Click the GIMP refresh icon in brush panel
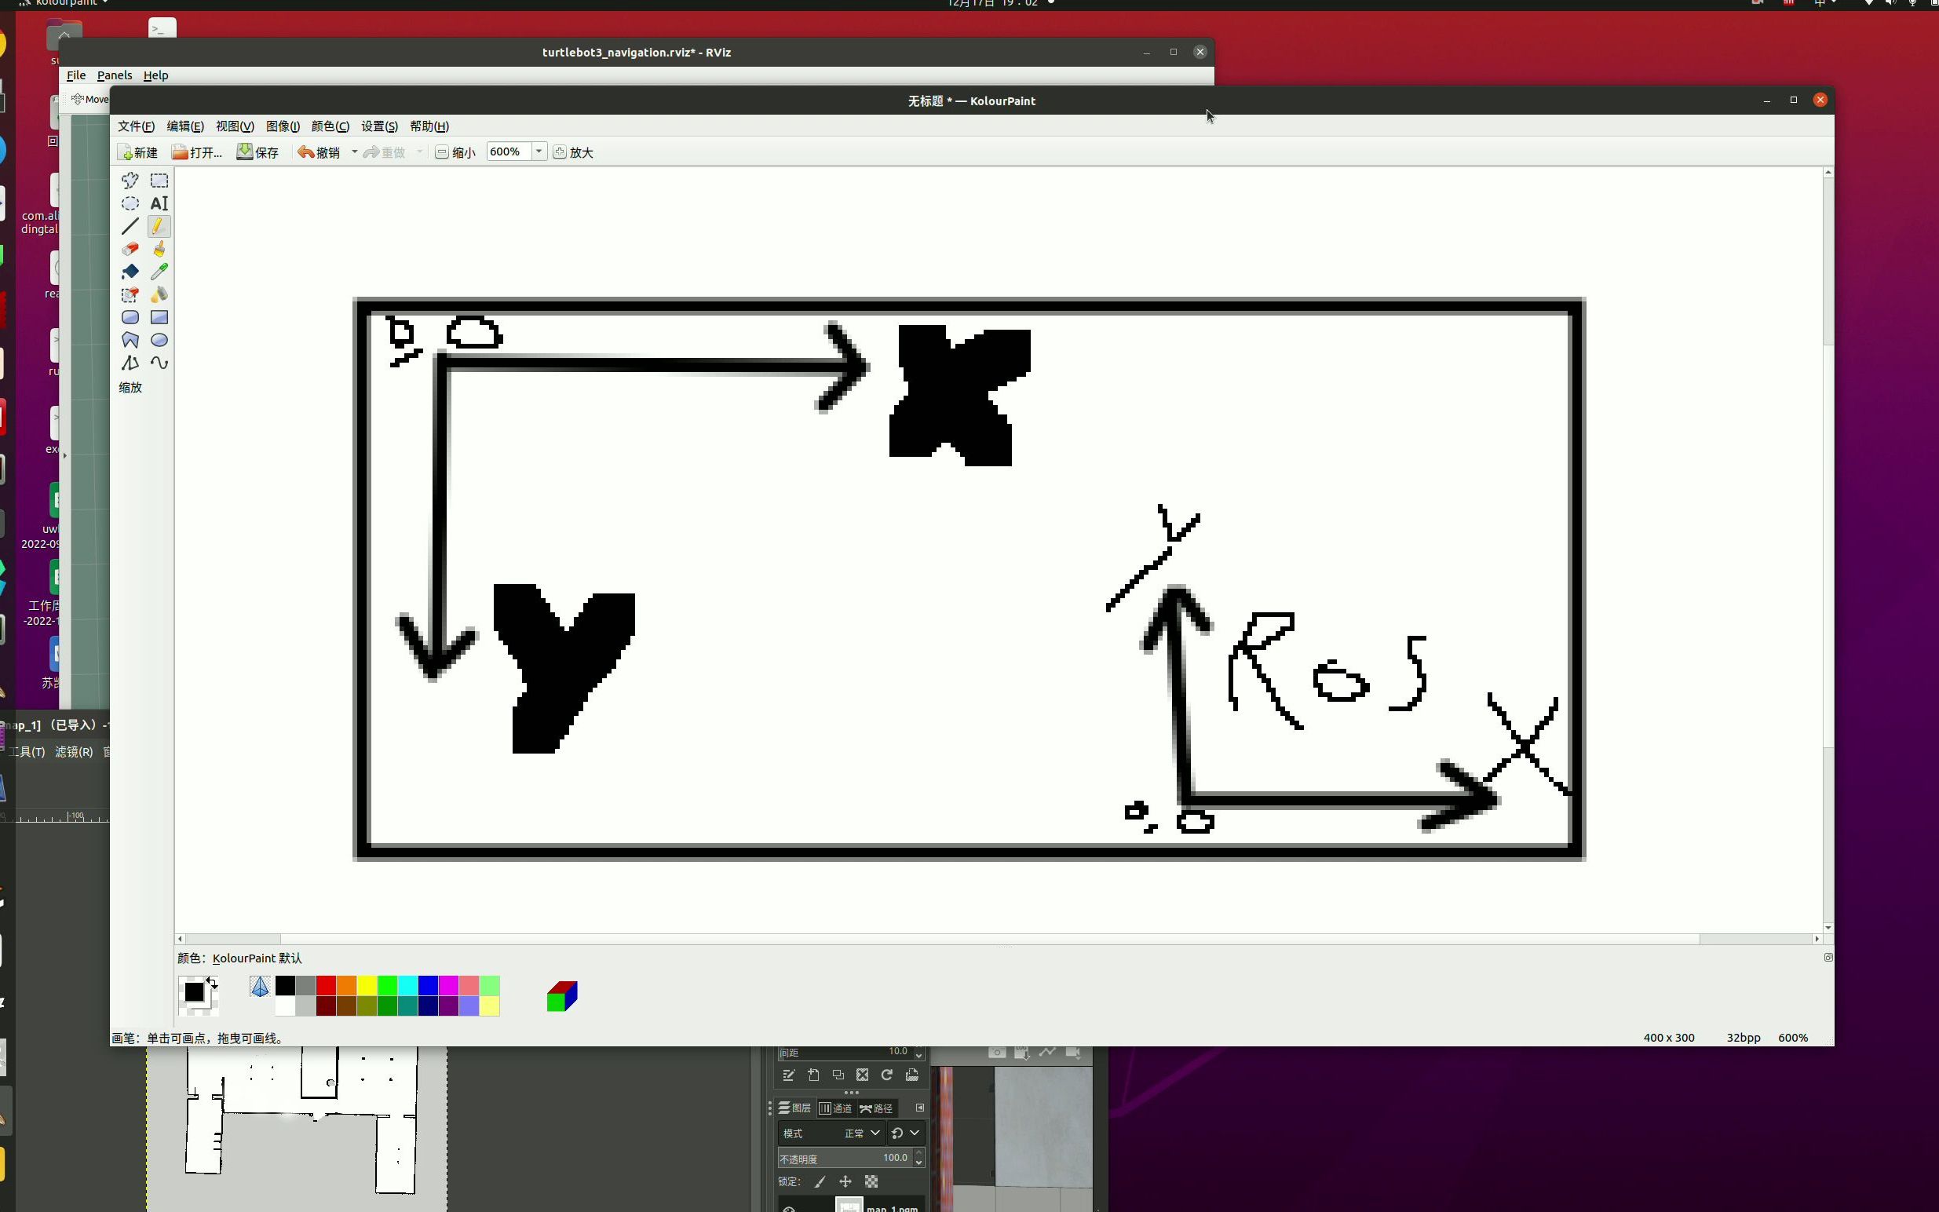1939x1212 pixels. pos(886,1075)
